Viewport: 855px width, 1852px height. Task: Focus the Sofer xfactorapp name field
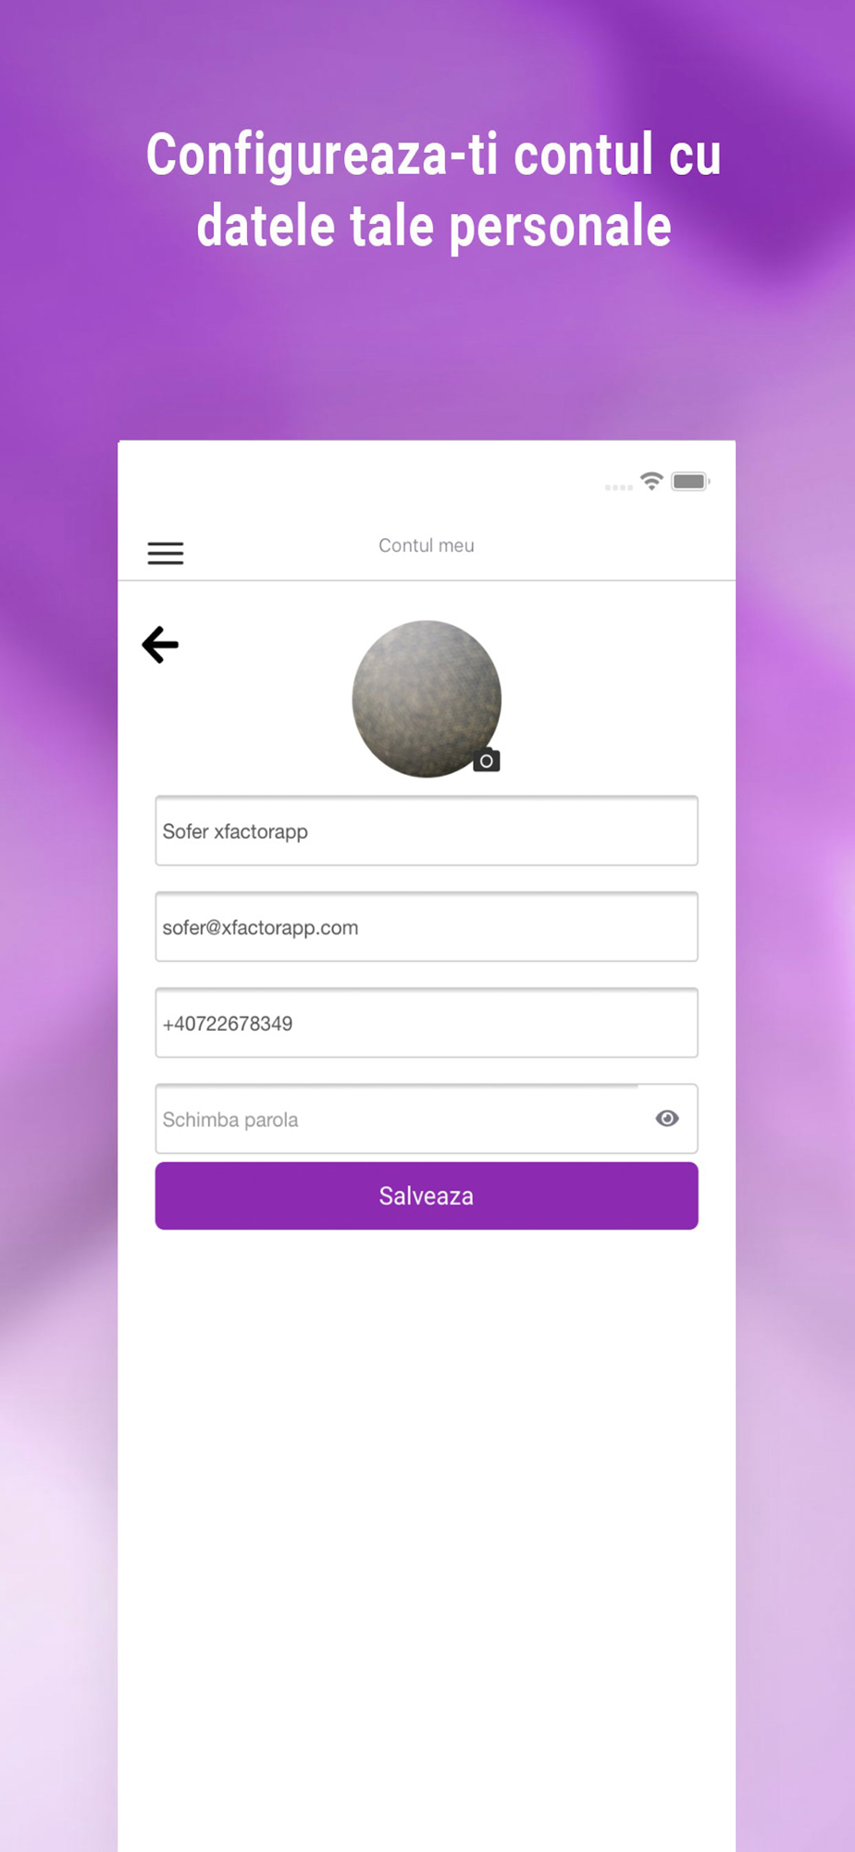pos(427,831)
